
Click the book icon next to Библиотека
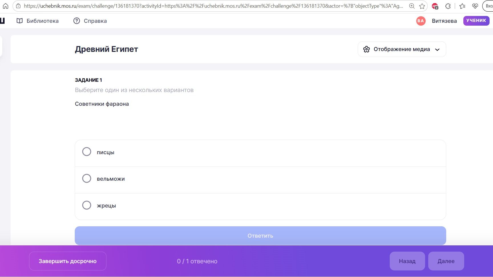19,21
